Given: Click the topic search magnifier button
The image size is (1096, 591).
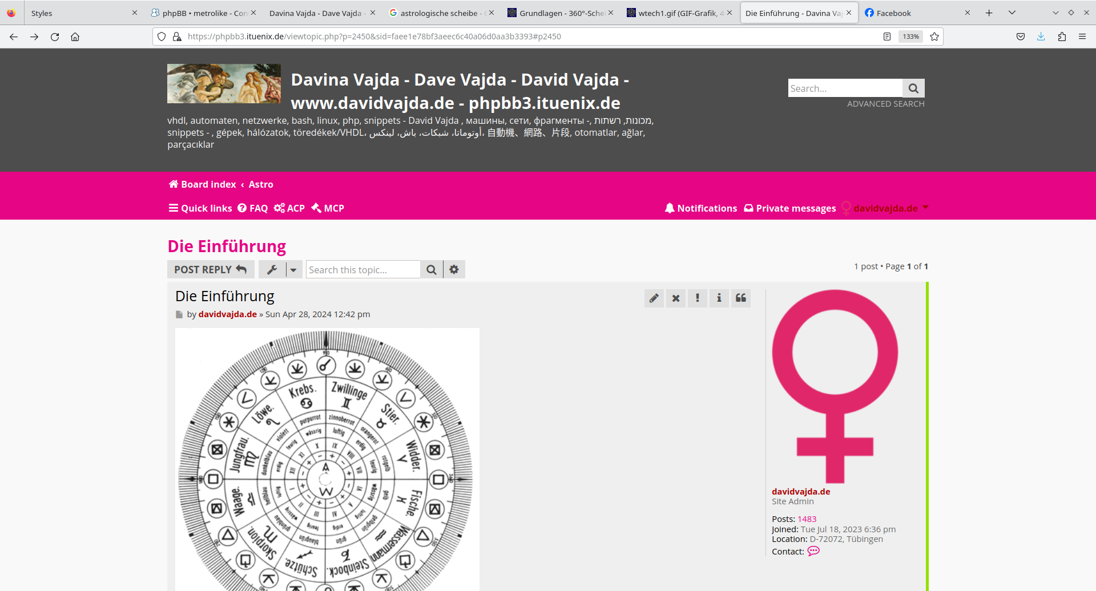Looking at the screenshot, I should tap(432, 270).
